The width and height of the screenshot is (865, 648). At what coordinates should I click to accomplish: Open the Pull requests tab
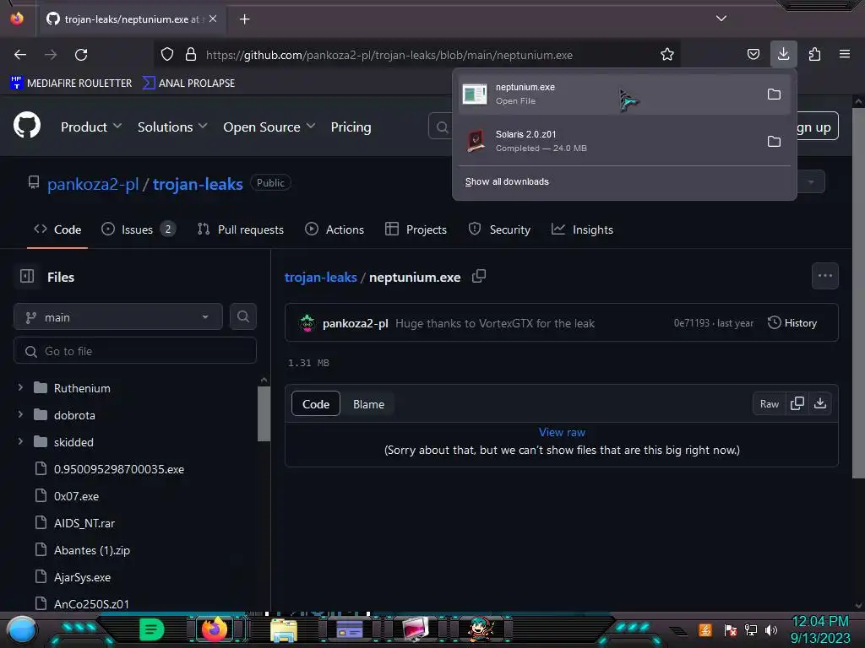click(x=241, y=229)
